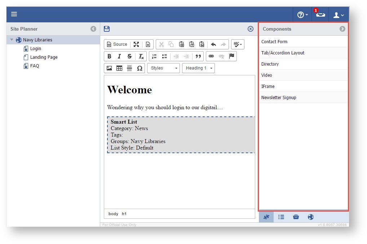Click the save disk icon above editor
367x244 pixels.
[106, 29]
